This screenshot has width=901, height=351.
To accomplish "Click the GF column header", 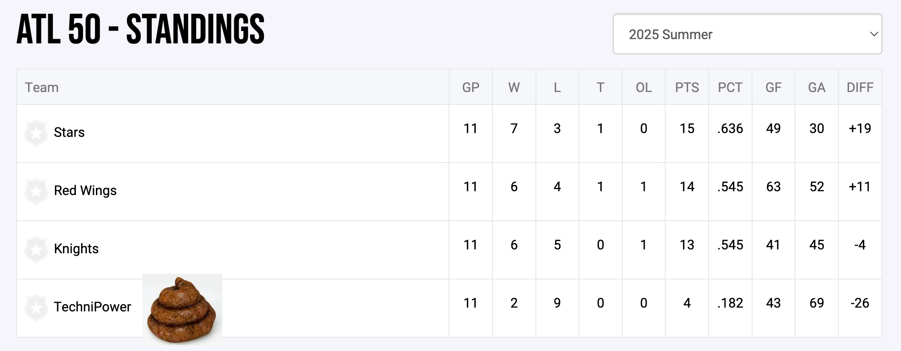I will coord(774,88).
